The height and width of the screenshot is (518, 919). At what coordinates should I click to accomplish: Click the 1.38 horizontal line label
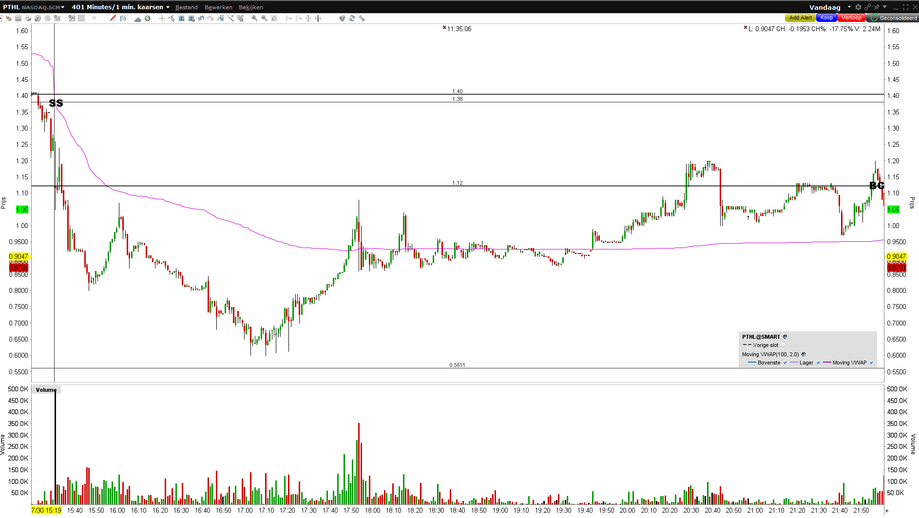click(457, 99)
